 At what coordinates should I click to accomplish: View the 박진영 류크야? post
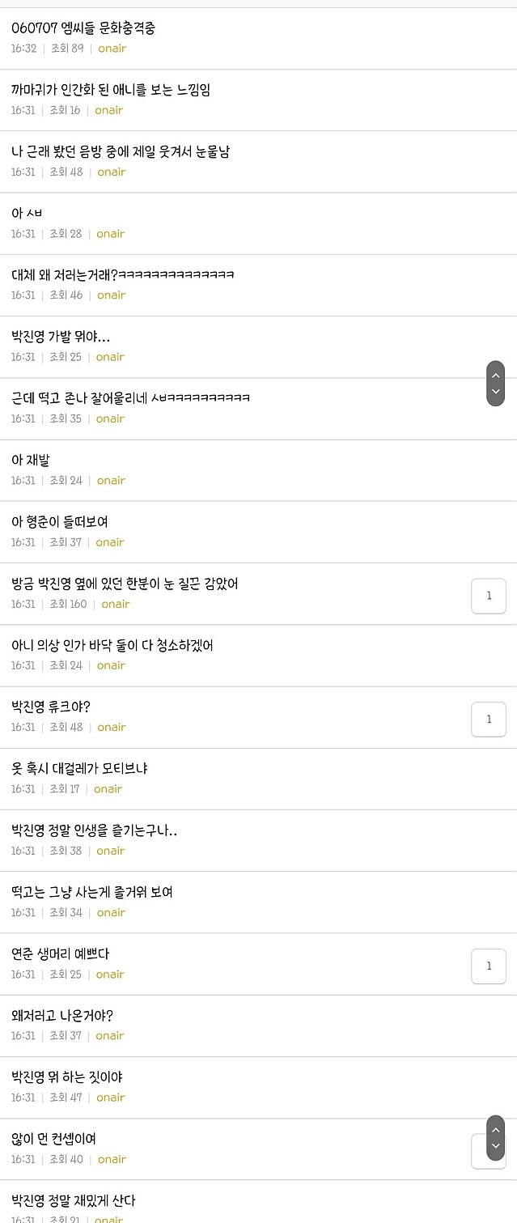[61, 704]
